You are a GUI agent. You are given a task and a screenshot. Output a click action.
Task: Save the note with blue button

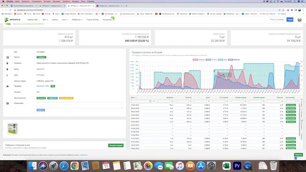41,110
